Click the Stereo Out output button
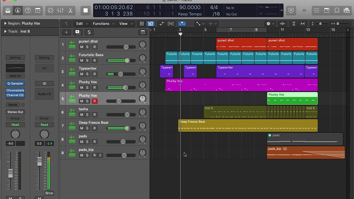Image resolution: width=354 pixels, height=199 pixels. coord(15,112)
